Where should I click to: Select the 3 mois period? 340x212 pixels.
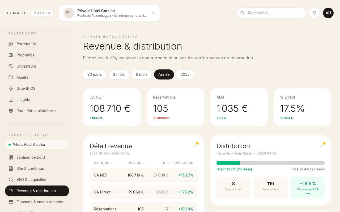[x=119, y=74]
